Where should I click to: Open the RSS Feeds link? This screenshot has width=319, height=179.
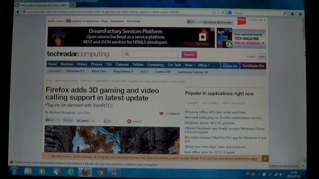coord(134,21)
